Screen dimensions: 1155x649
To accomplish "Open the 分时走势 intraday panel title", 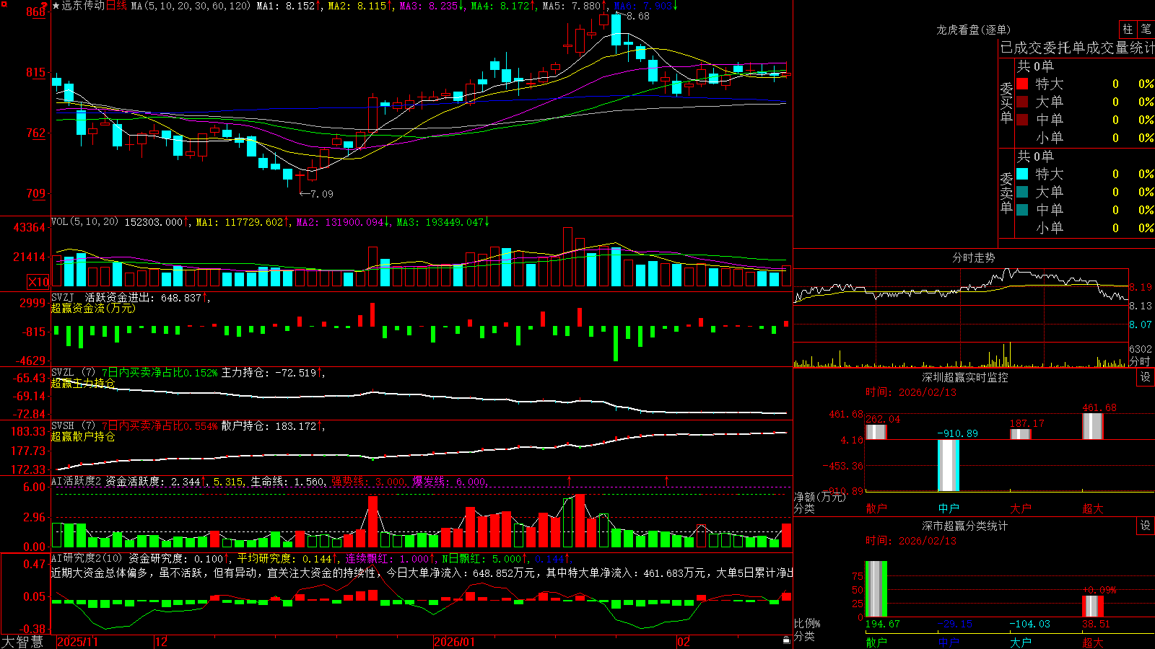I will [x=974, y=257].
